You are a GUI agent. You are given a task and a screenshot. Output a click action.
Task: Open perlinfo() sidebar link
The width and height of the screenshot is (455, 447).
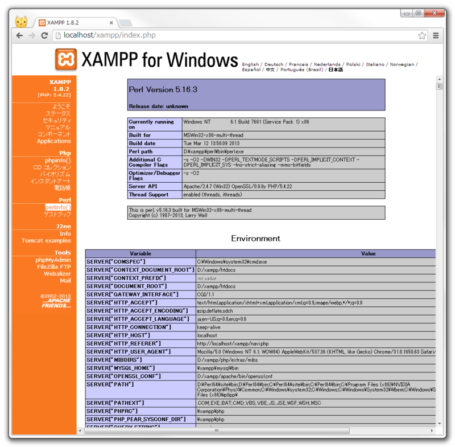[58, 207]
